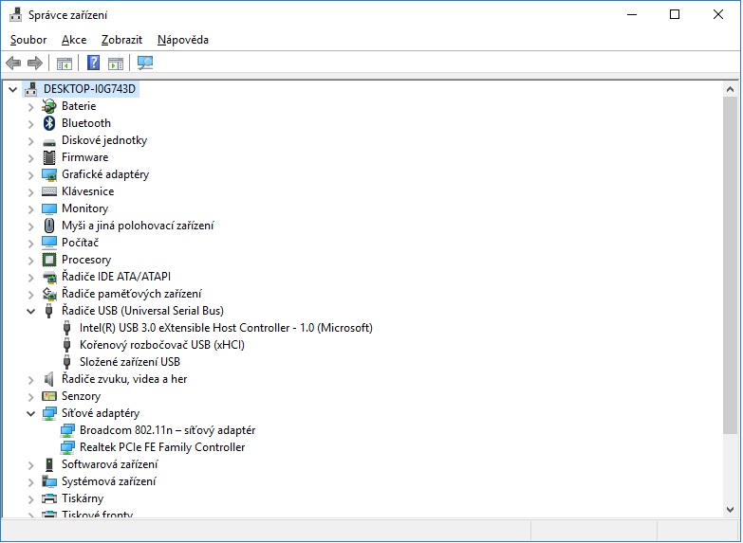The image size is (743, 543).
Task: Collapse the Síťové adaptéry node
Action: coord(30,413)
